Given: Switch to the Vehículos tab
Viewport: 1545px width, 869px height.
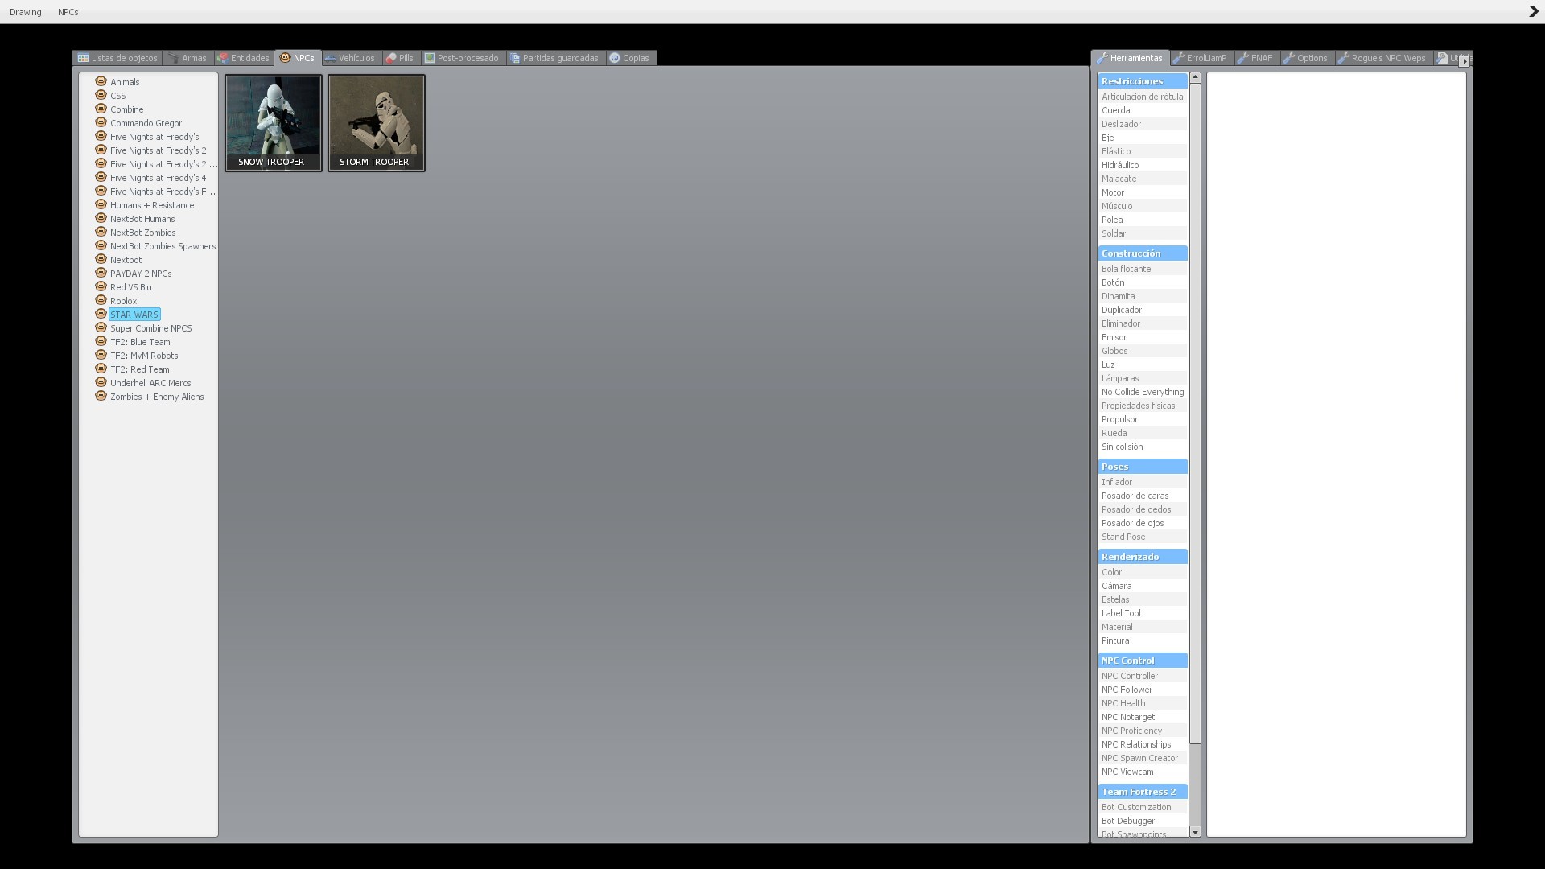Looking at the screenshot, I should click(350, 58).
